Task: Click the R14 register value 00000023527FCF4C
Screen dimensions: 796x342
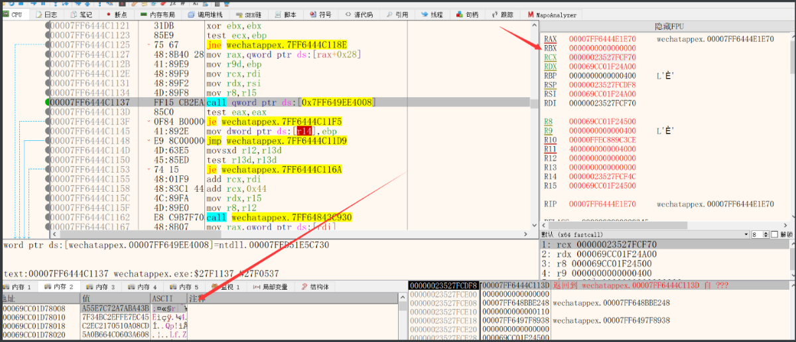Action: click(602, 176)
